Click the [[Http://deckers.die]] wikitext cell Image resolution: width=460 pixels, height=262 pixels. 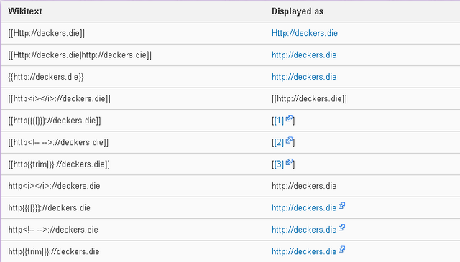(x=46, y=33)
